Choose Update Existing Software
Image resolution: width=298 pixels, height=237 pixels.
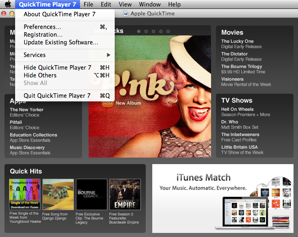coord(65,42)
